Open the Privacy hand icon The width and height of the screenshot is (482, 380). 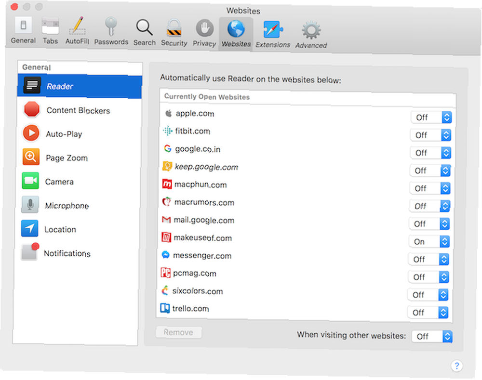204,28
